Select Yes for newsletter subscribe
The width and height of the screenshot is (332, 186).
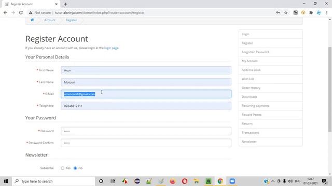62,168
